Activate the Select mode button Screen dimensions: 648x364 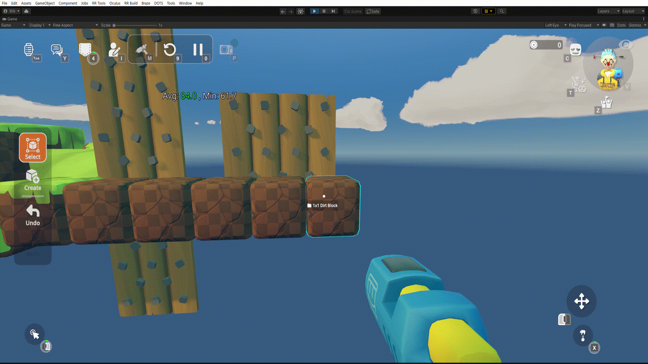(x=33, y=148)
